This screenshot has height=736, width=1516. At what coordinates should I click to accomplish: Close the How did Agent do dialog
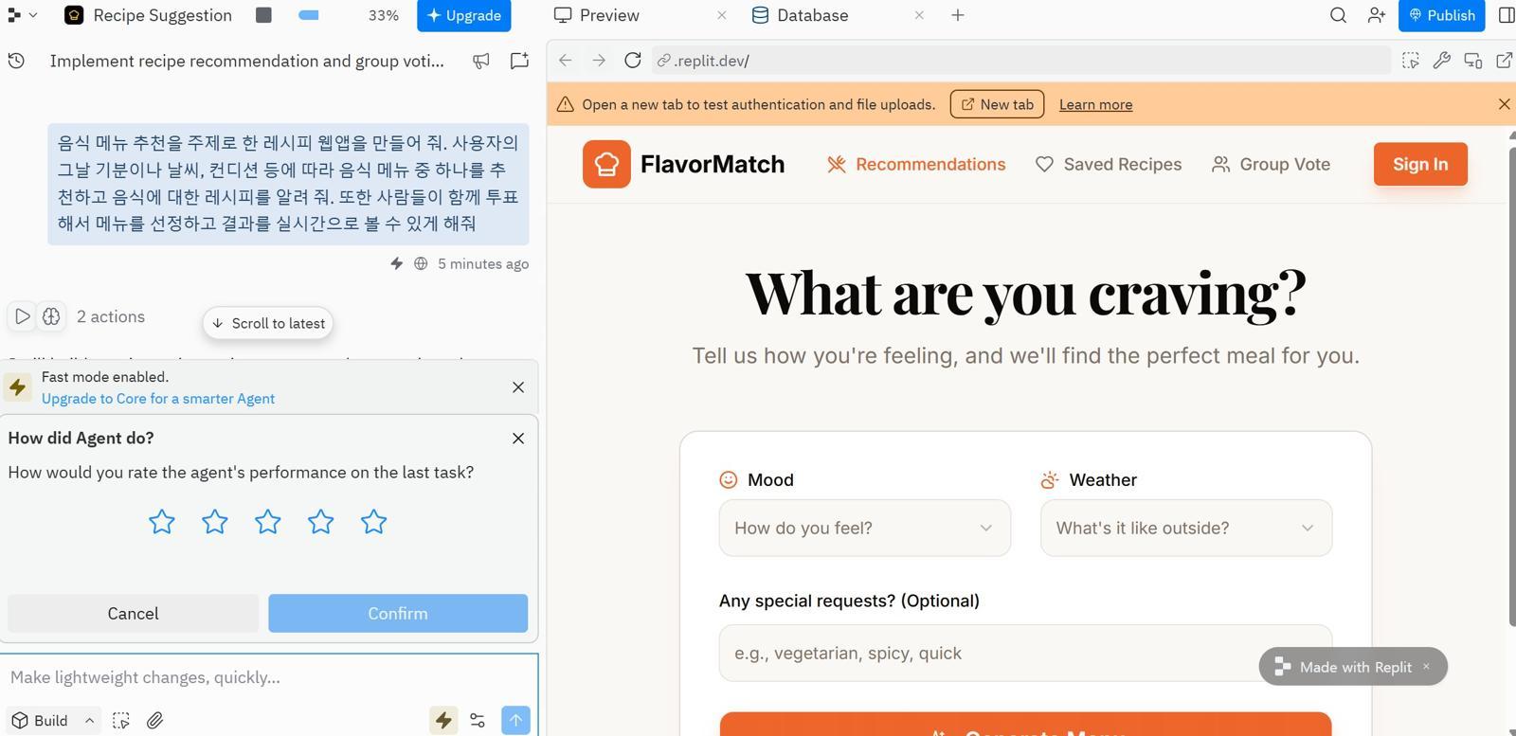coord(518,439)
